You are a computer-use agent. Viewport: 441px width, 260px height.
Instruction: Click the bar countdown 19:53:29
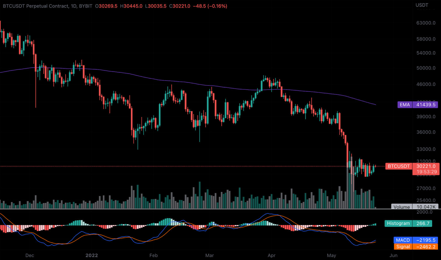(426, 172)
